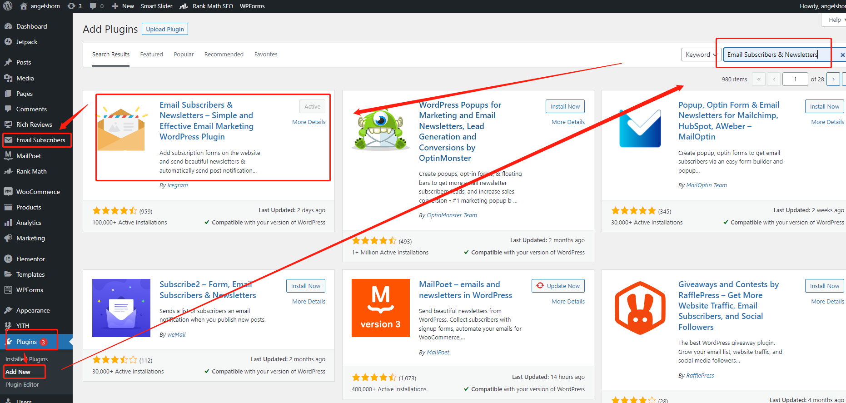
Task: Open the Icegram author link
Action: (x=178, y=185)
